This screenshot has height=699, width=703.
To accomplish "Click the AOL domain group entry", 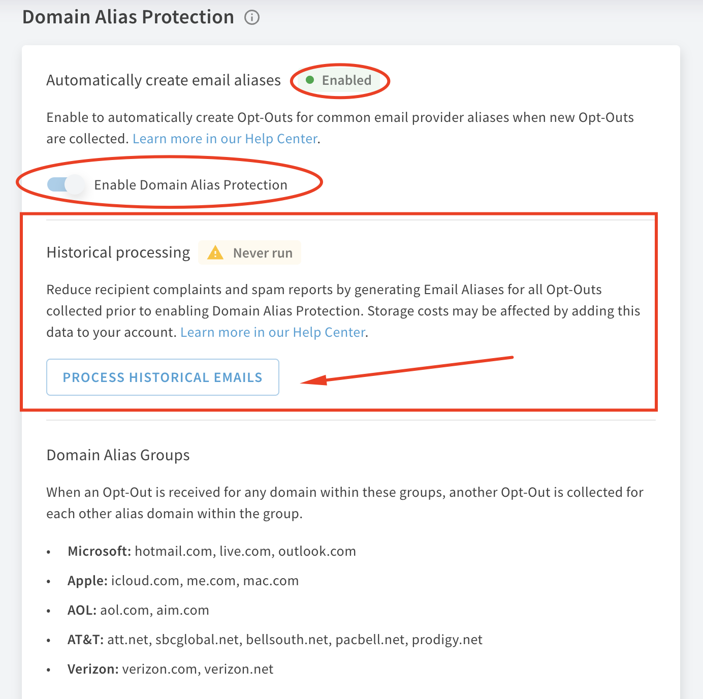I will [x=138, y=610].
